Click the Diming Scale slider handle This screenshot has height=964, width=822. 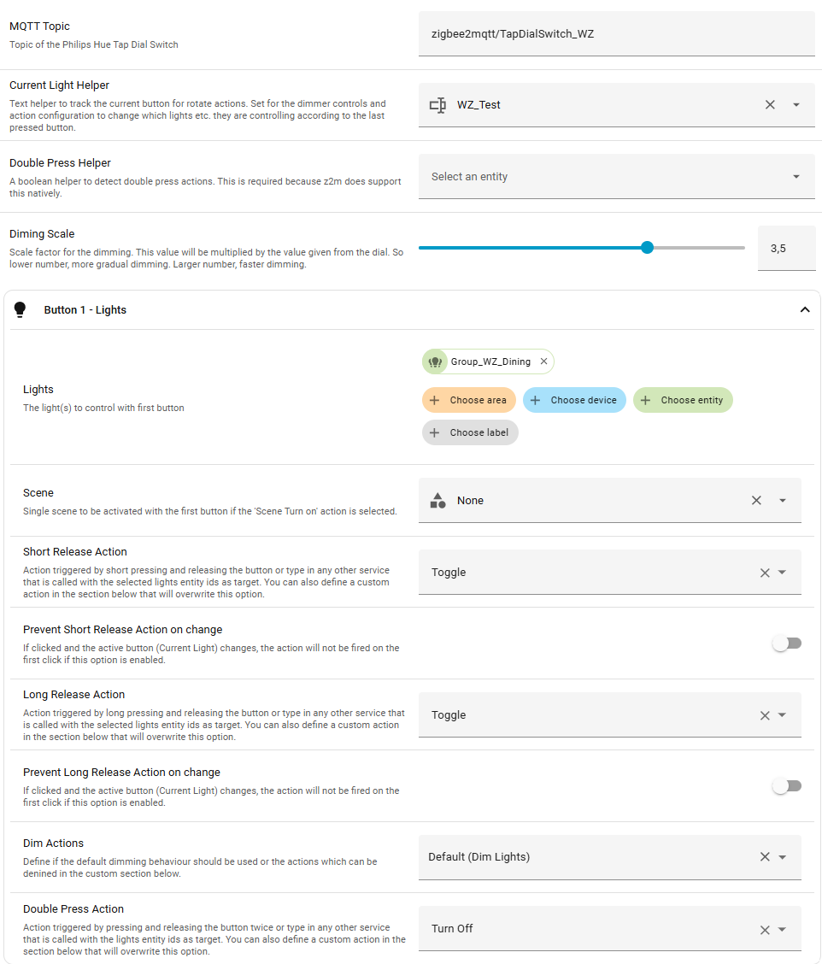tap(647, 248)
